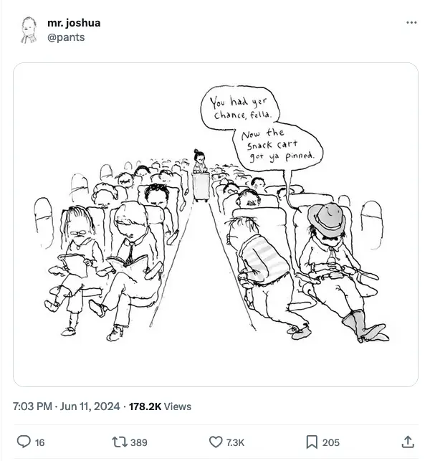Like the post with the heart icon
Viewport: 430px width, 461px height.
click(x=216, y=442)
